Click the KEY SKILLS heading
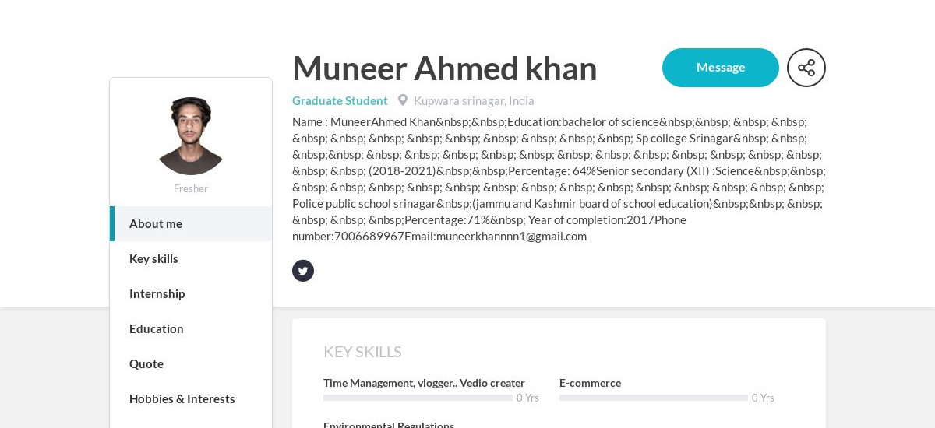This screenshot has height=428, width=935. [362, 352]
